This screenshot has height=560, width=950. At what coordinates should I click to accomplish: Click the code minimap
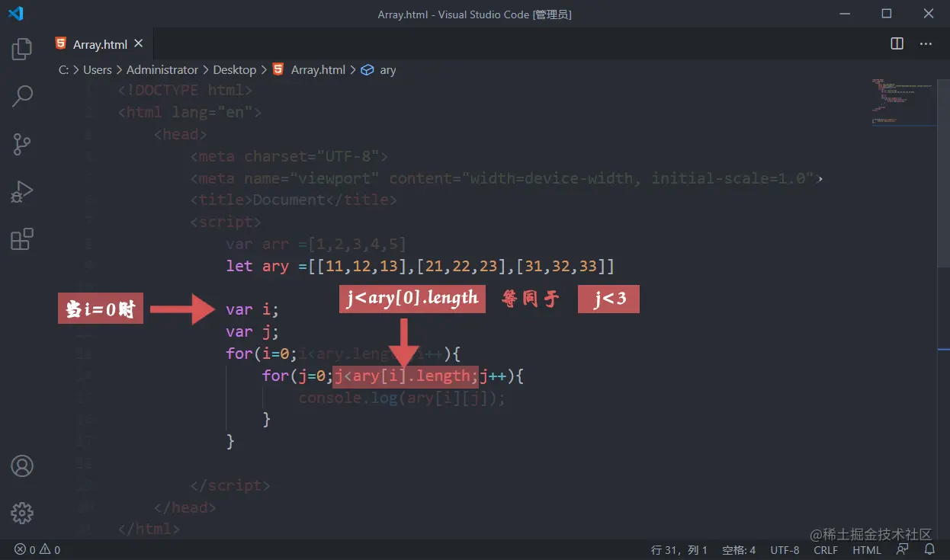tap(903, 101)
